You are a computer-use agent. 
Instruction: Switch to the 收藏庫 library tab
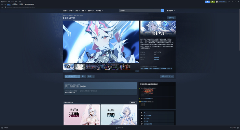pos(15,5)
